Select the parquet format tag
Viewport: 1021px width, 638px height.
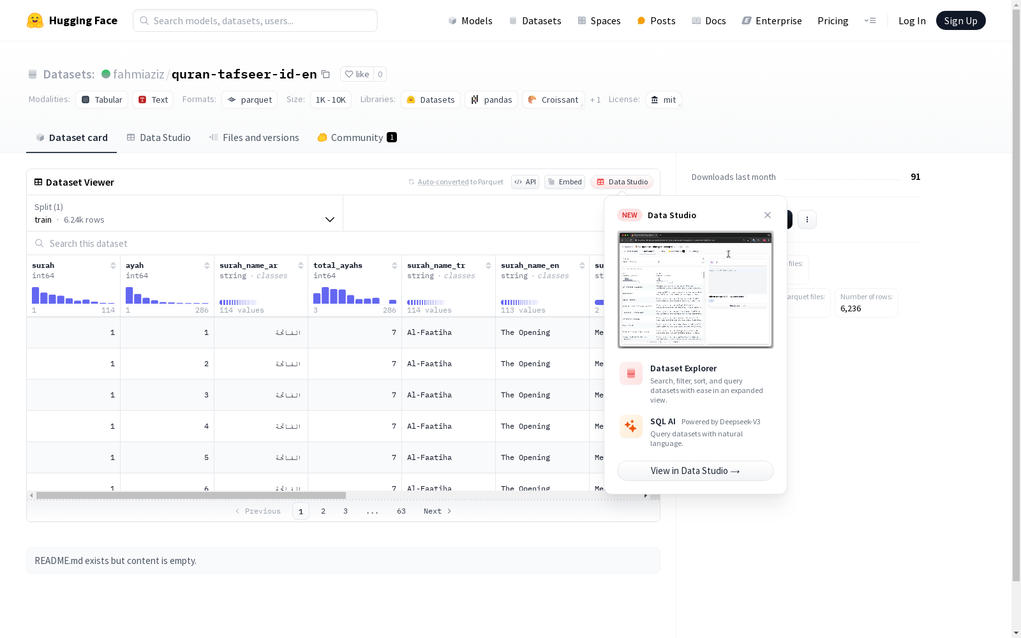(250, 100)
